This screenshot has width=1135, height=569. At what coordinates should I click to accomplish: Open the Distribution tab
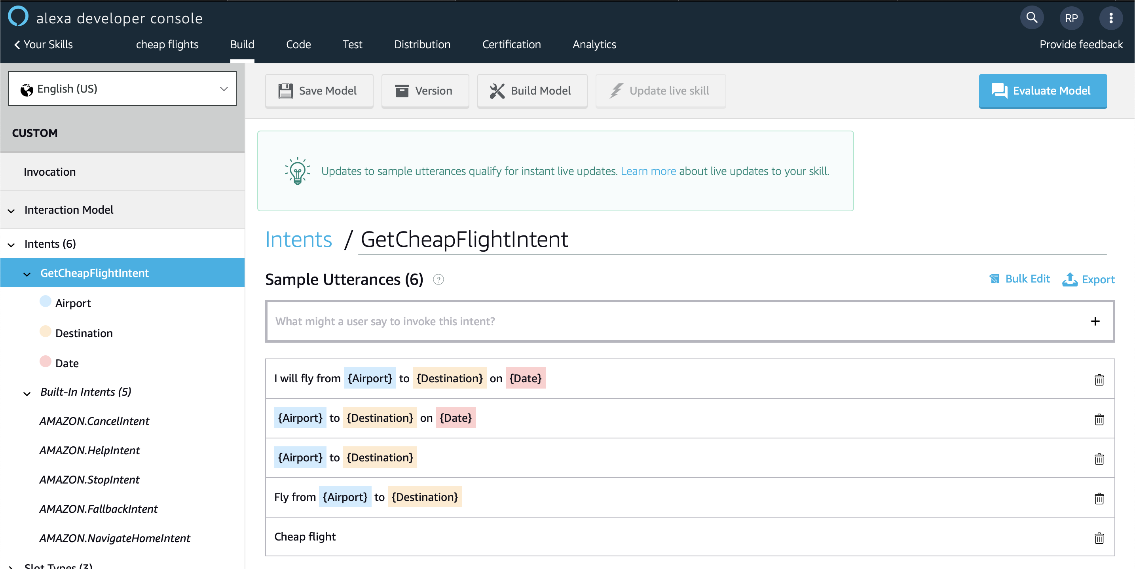[421, 44]
